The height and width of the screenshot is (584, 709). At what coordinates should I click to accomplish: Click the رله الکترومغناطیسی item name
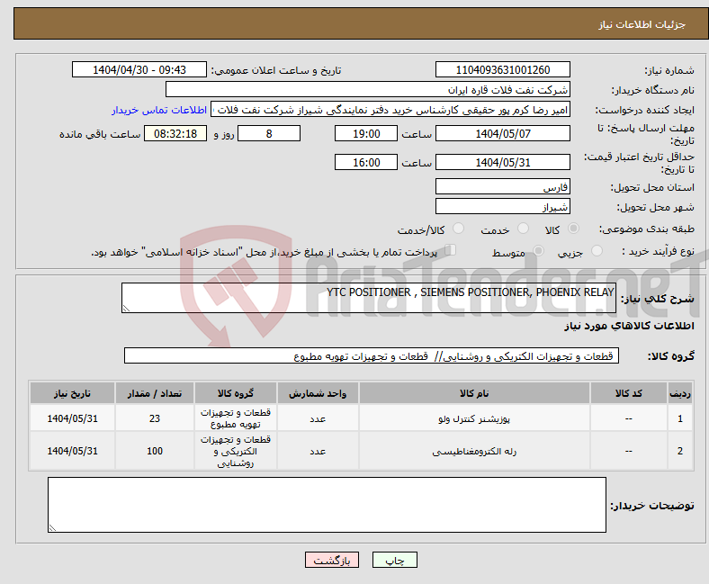click(x=474, y=451)
